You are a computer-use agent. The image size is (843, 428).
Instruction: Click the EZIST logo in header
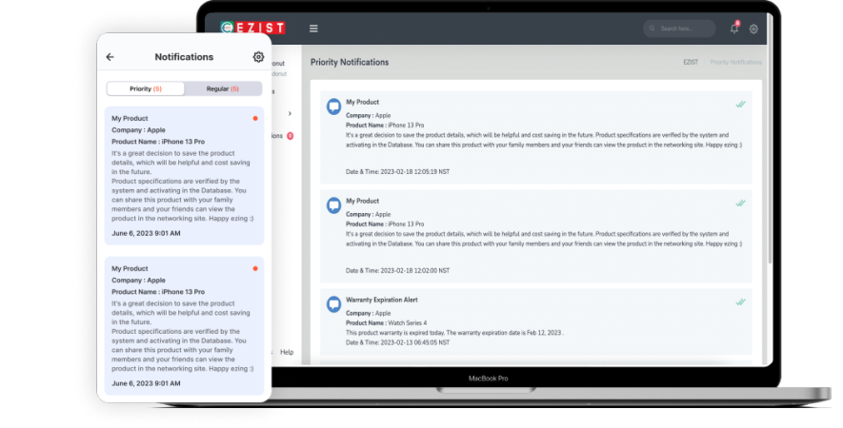(x=252, y=28)
